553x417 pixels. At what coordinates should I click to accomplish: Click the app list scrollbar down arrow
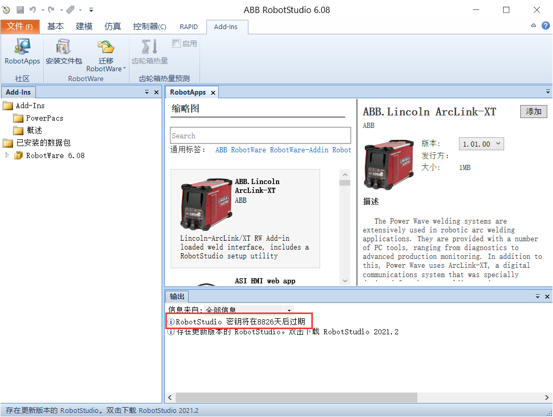[345, 281]
